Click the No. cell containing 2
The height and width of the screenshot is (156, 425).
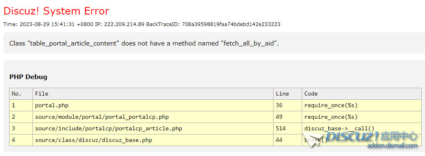(x=21, y=117)
